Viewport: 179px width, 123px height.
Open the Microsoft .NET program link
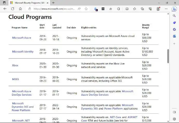tap(21, 121)
